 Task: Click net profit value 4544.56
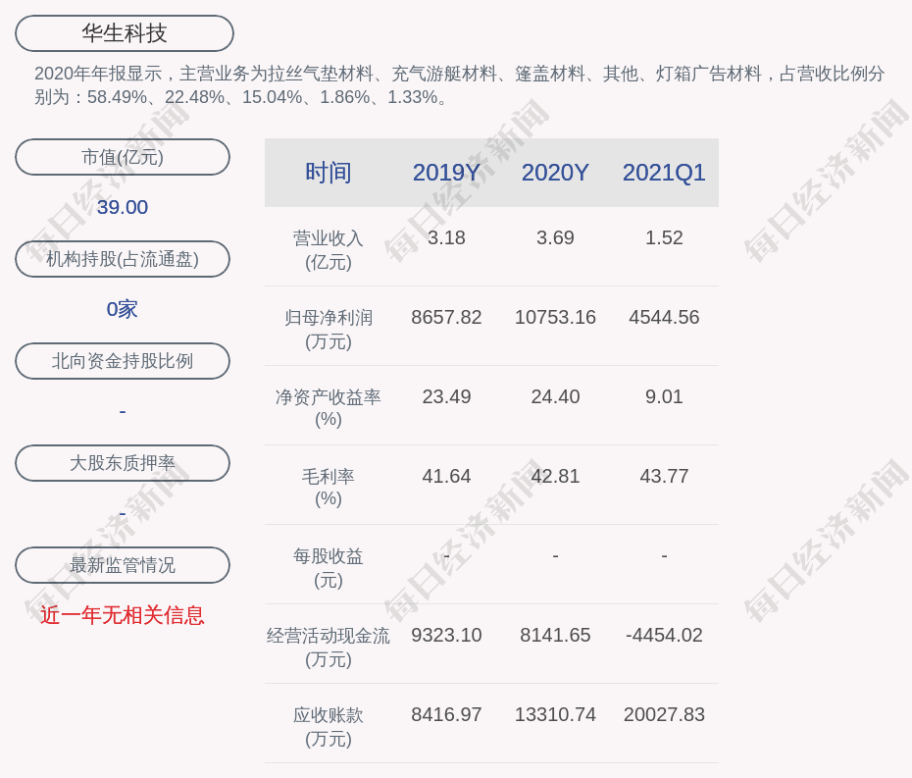(664, 317)
